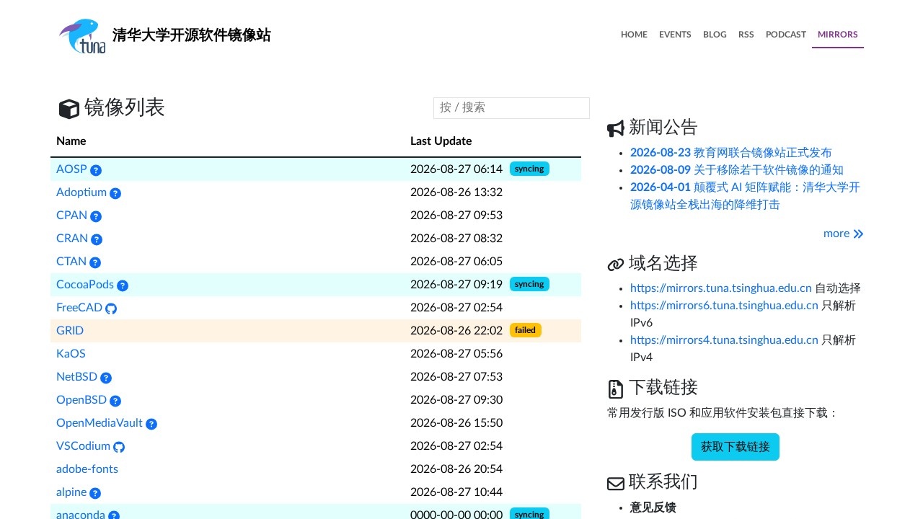
Task: Open help icon next to CocoaPods
Action: click(x=123, y=285)
